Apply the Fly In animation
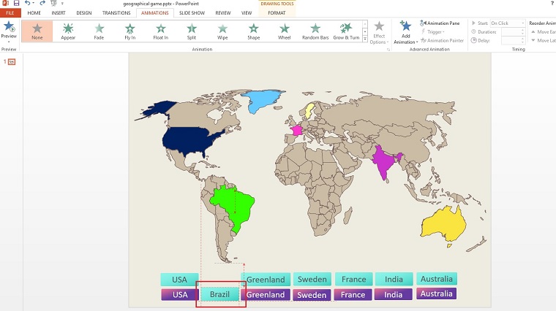 (x=129, y=31)
